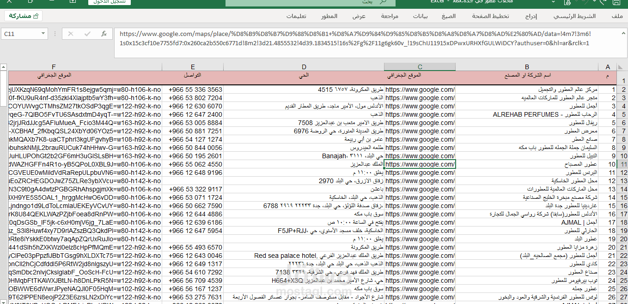Viewport: 628px width, 304px height.
Task: Click the search magnifier in the title bar
Action: (383, 3)
